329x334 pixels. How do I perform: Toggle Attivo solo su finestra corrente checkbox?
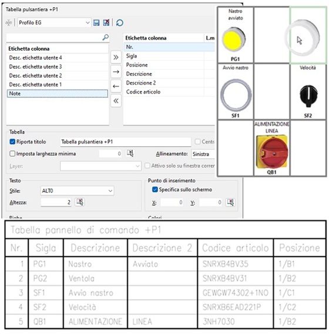pos(147,165)
